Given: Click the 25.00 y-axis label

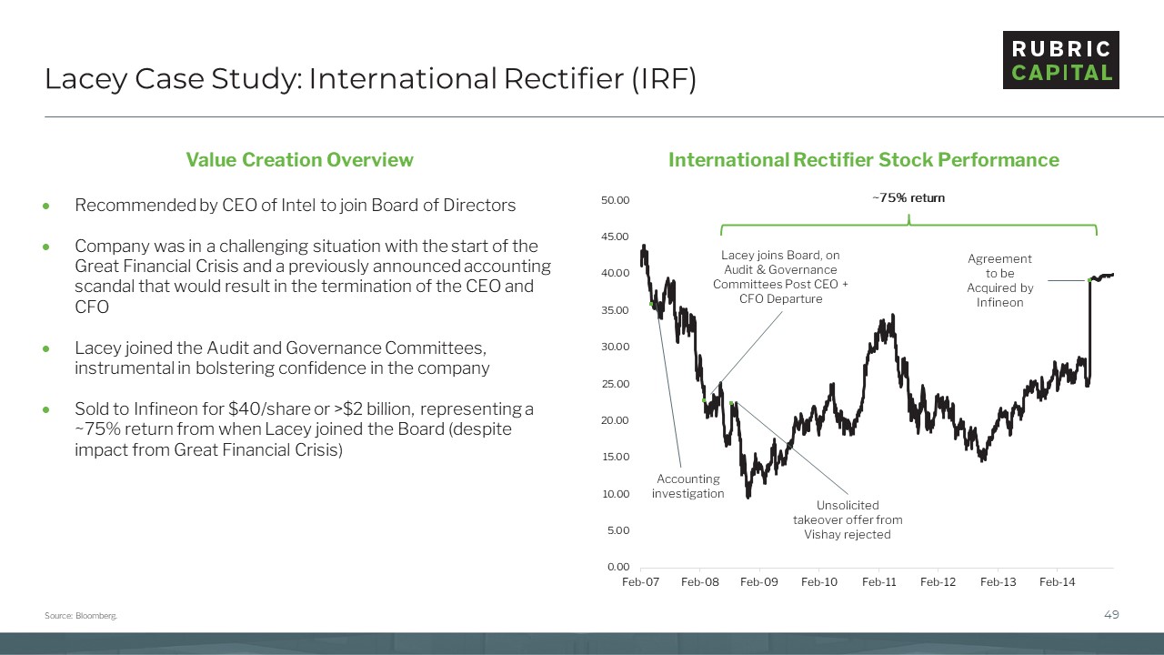Looking at the screenshot, I should [x=615, y=384].
